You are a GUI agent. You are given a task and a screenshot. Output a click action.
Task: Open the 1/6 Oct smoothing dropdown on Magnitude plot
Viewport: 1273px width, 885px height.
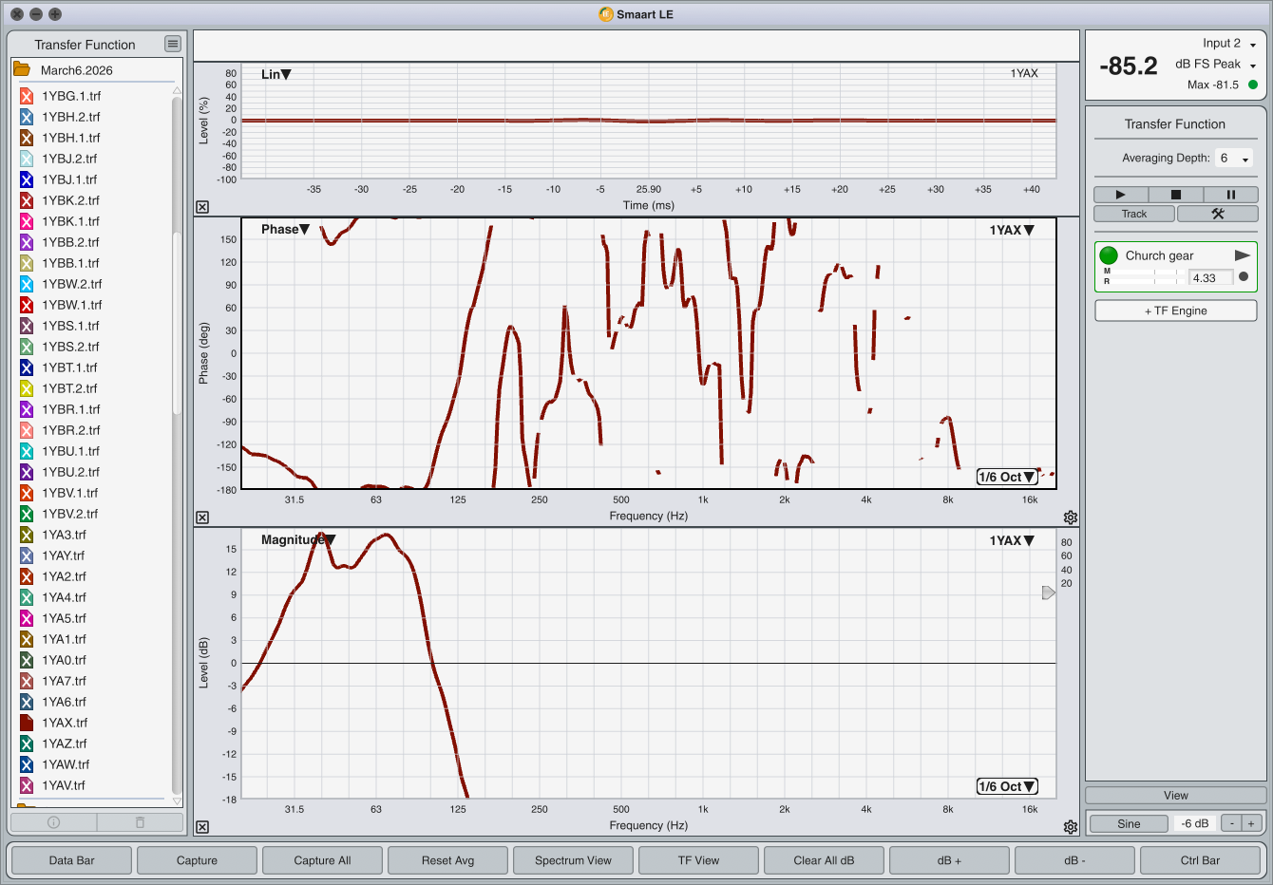click(1007, 786)
